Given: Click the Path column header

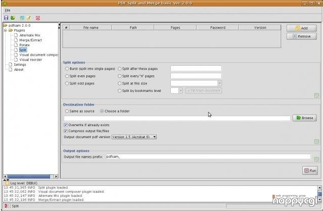Looking at the screenshot, I should pos(133,28).
